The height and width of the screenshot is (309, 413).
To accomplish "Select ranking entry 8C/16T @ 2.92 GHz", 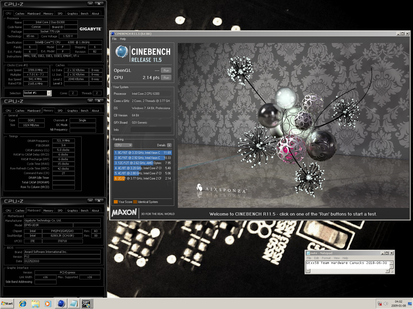I will click(x=143, y=158).
